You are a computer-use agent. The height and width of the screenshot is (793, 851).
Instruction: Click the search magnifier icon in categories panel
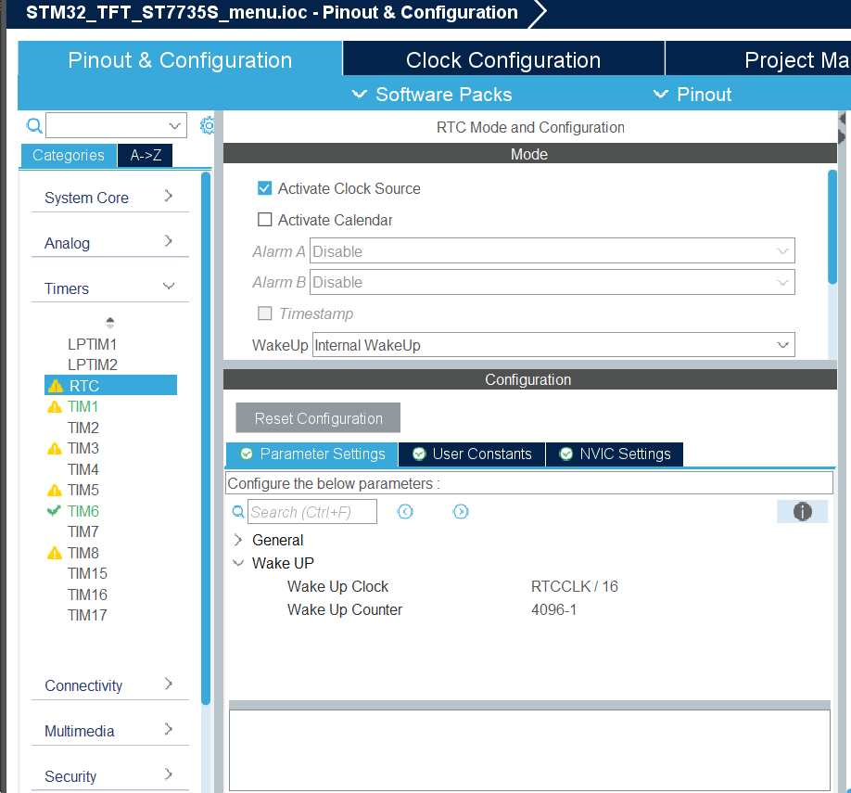pos(34,126)
